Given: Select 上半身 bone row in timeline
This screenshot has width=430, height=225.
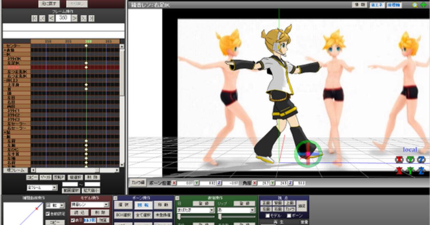Looking at the screenshot, I should click(17, 85).
